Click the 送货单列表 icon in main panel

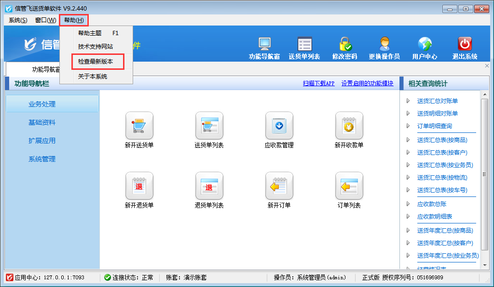point(209,126)
